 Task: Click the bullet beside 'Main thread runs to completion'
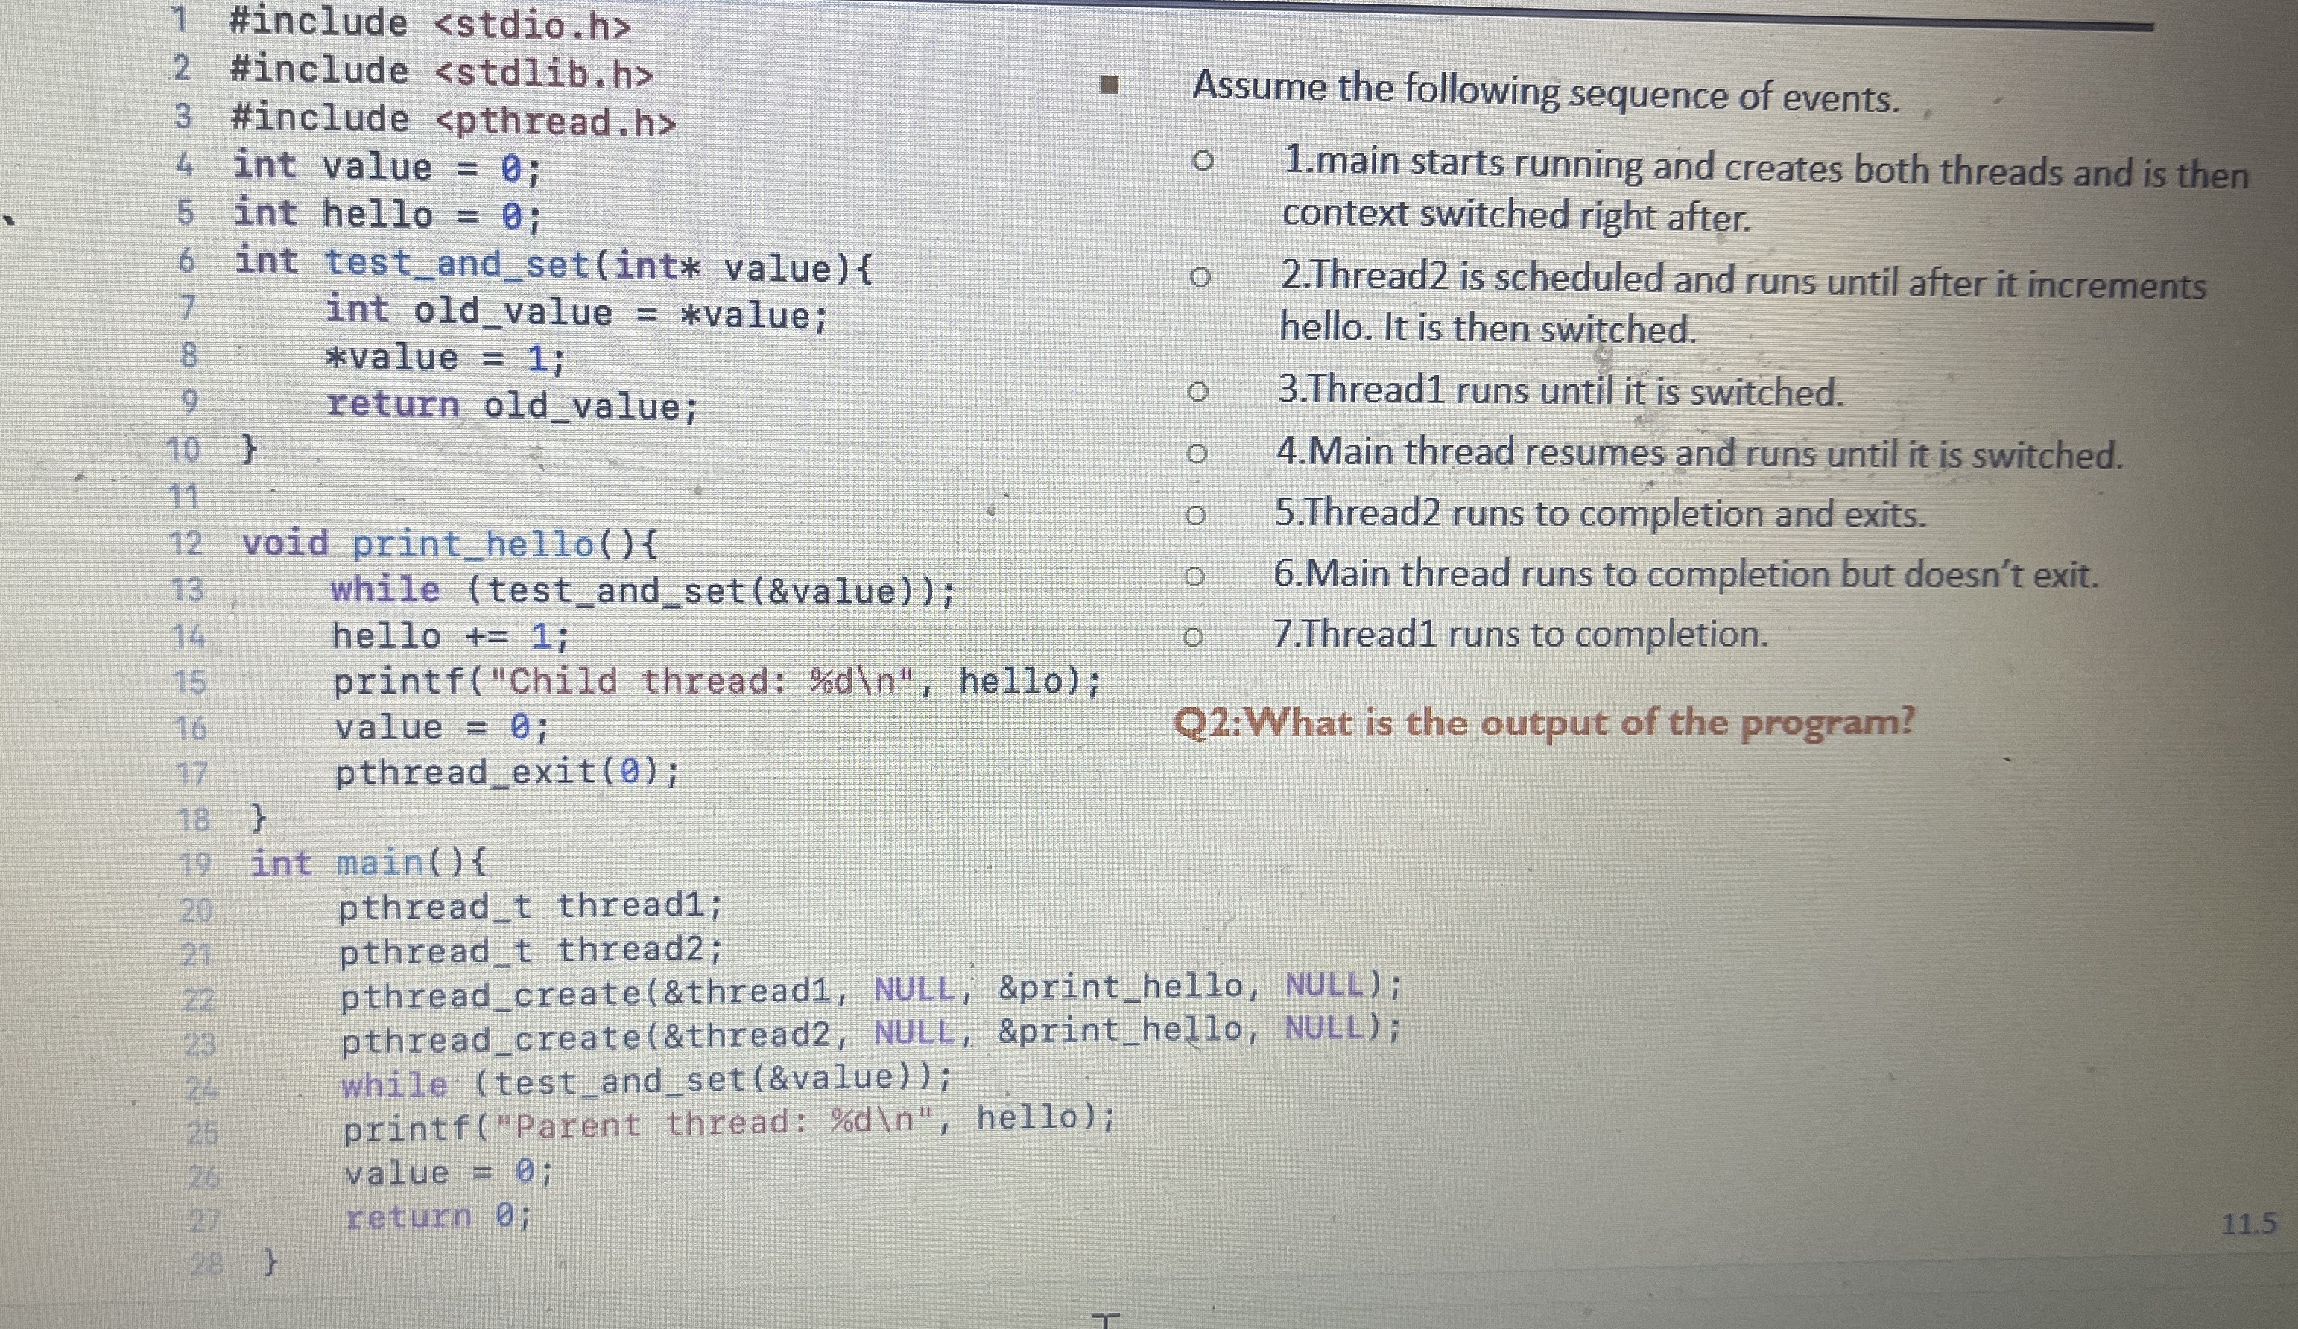pyautogui.click(x=1194, y=576)
